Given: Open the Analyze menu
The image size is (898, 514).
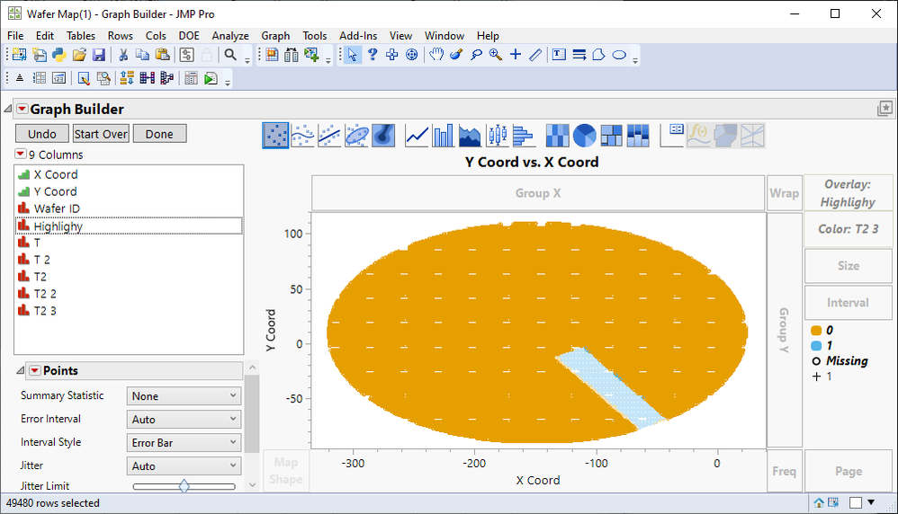Looking at the screenshot, I should [230, 35].
